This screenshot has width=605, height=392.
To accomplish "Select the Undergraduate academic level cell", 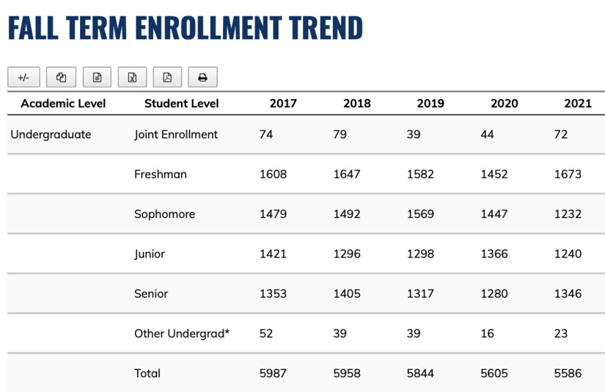I will 51,134.
